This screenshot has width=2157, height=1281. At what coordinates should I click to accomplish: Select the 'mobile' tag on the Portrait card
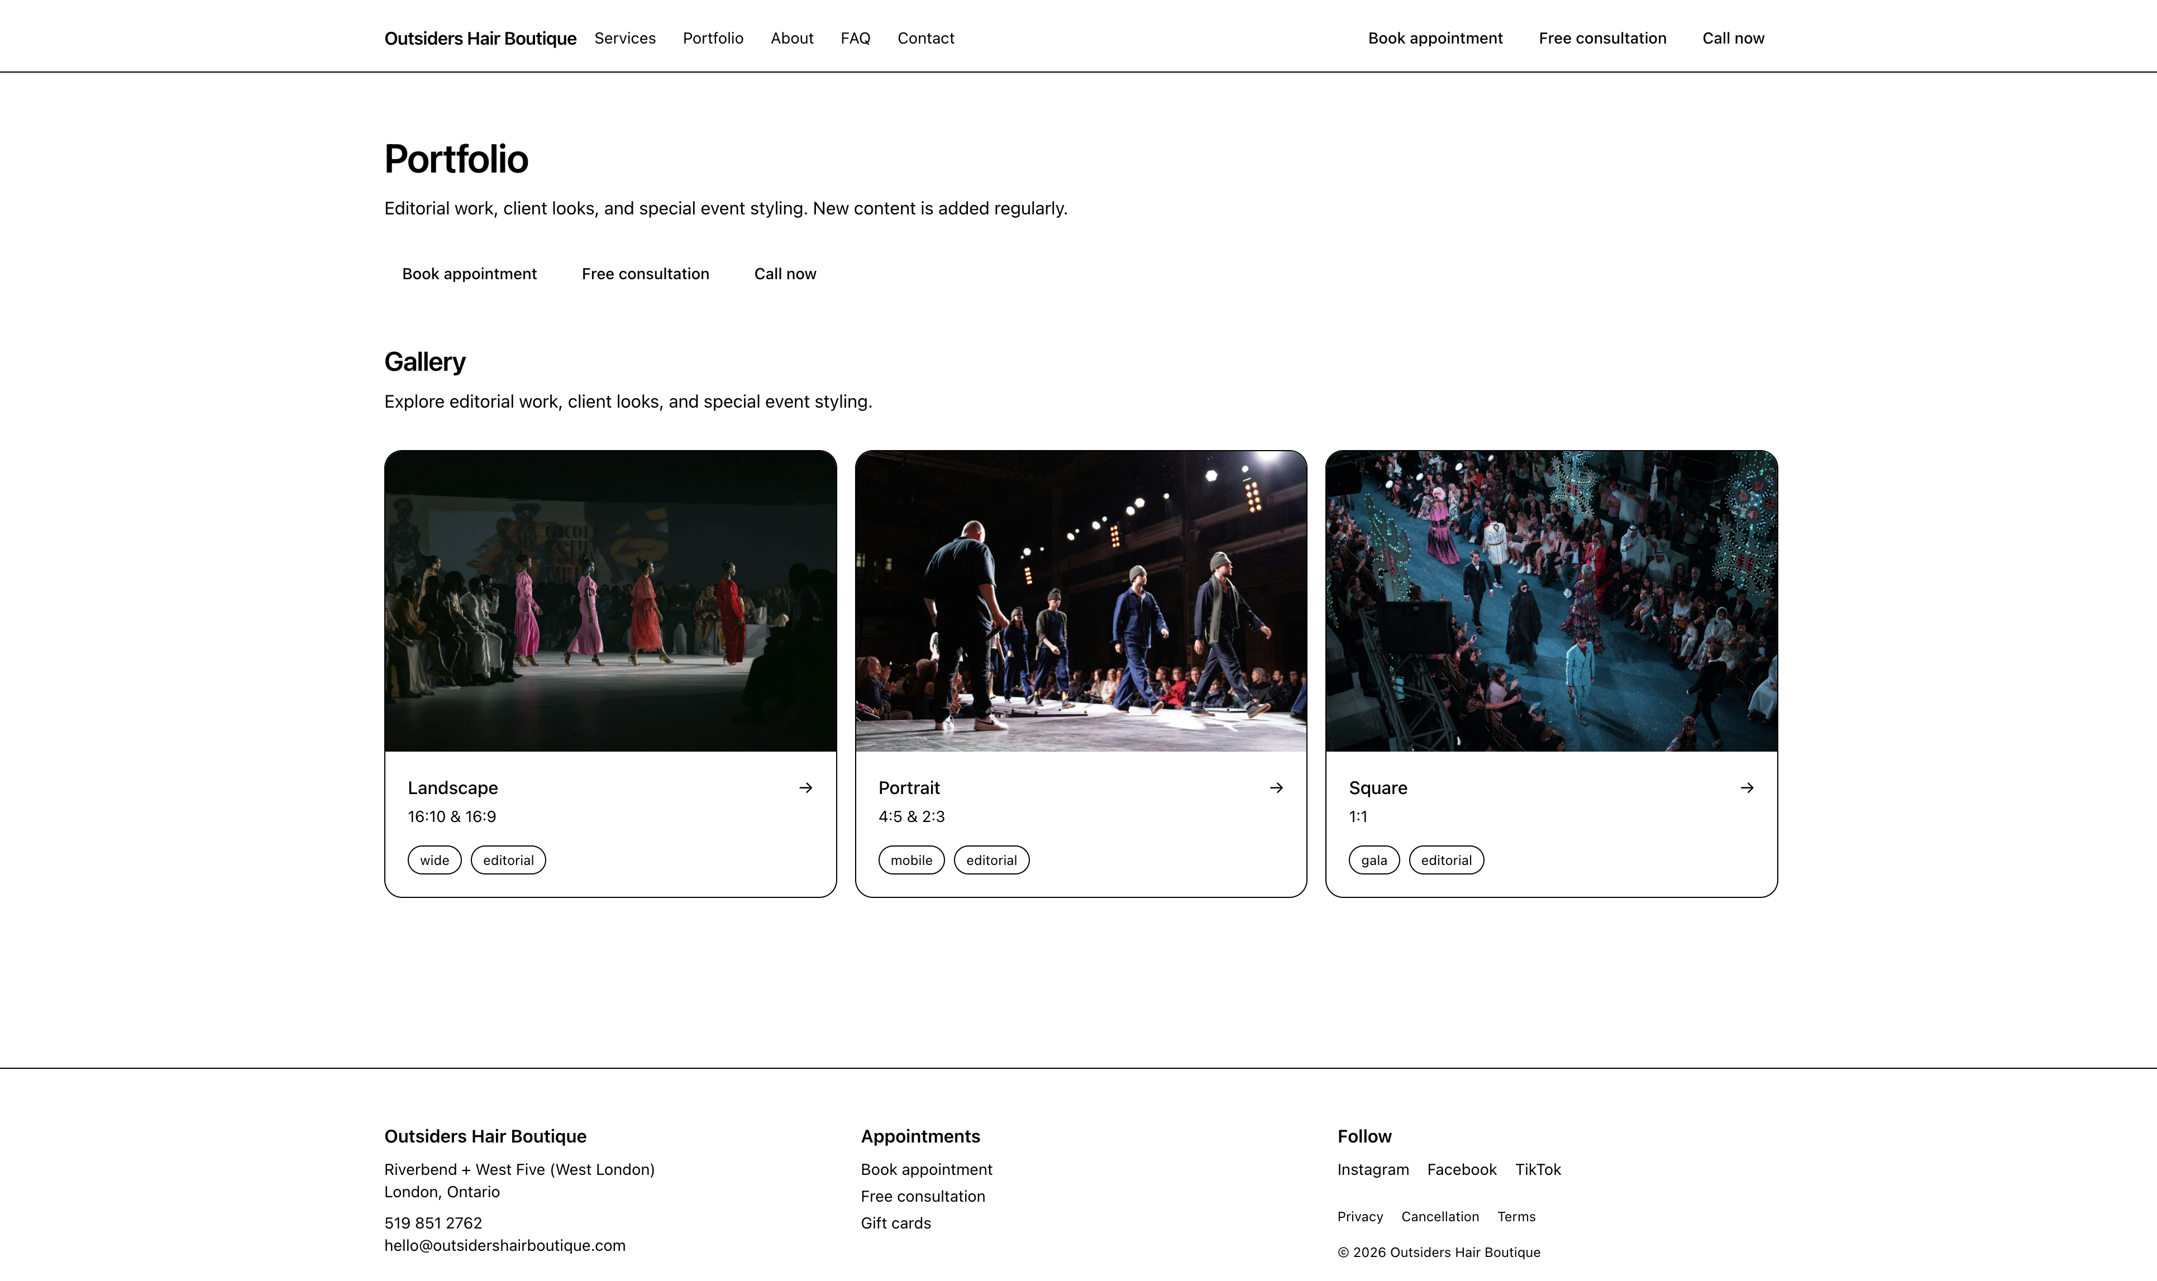point(910,860)
